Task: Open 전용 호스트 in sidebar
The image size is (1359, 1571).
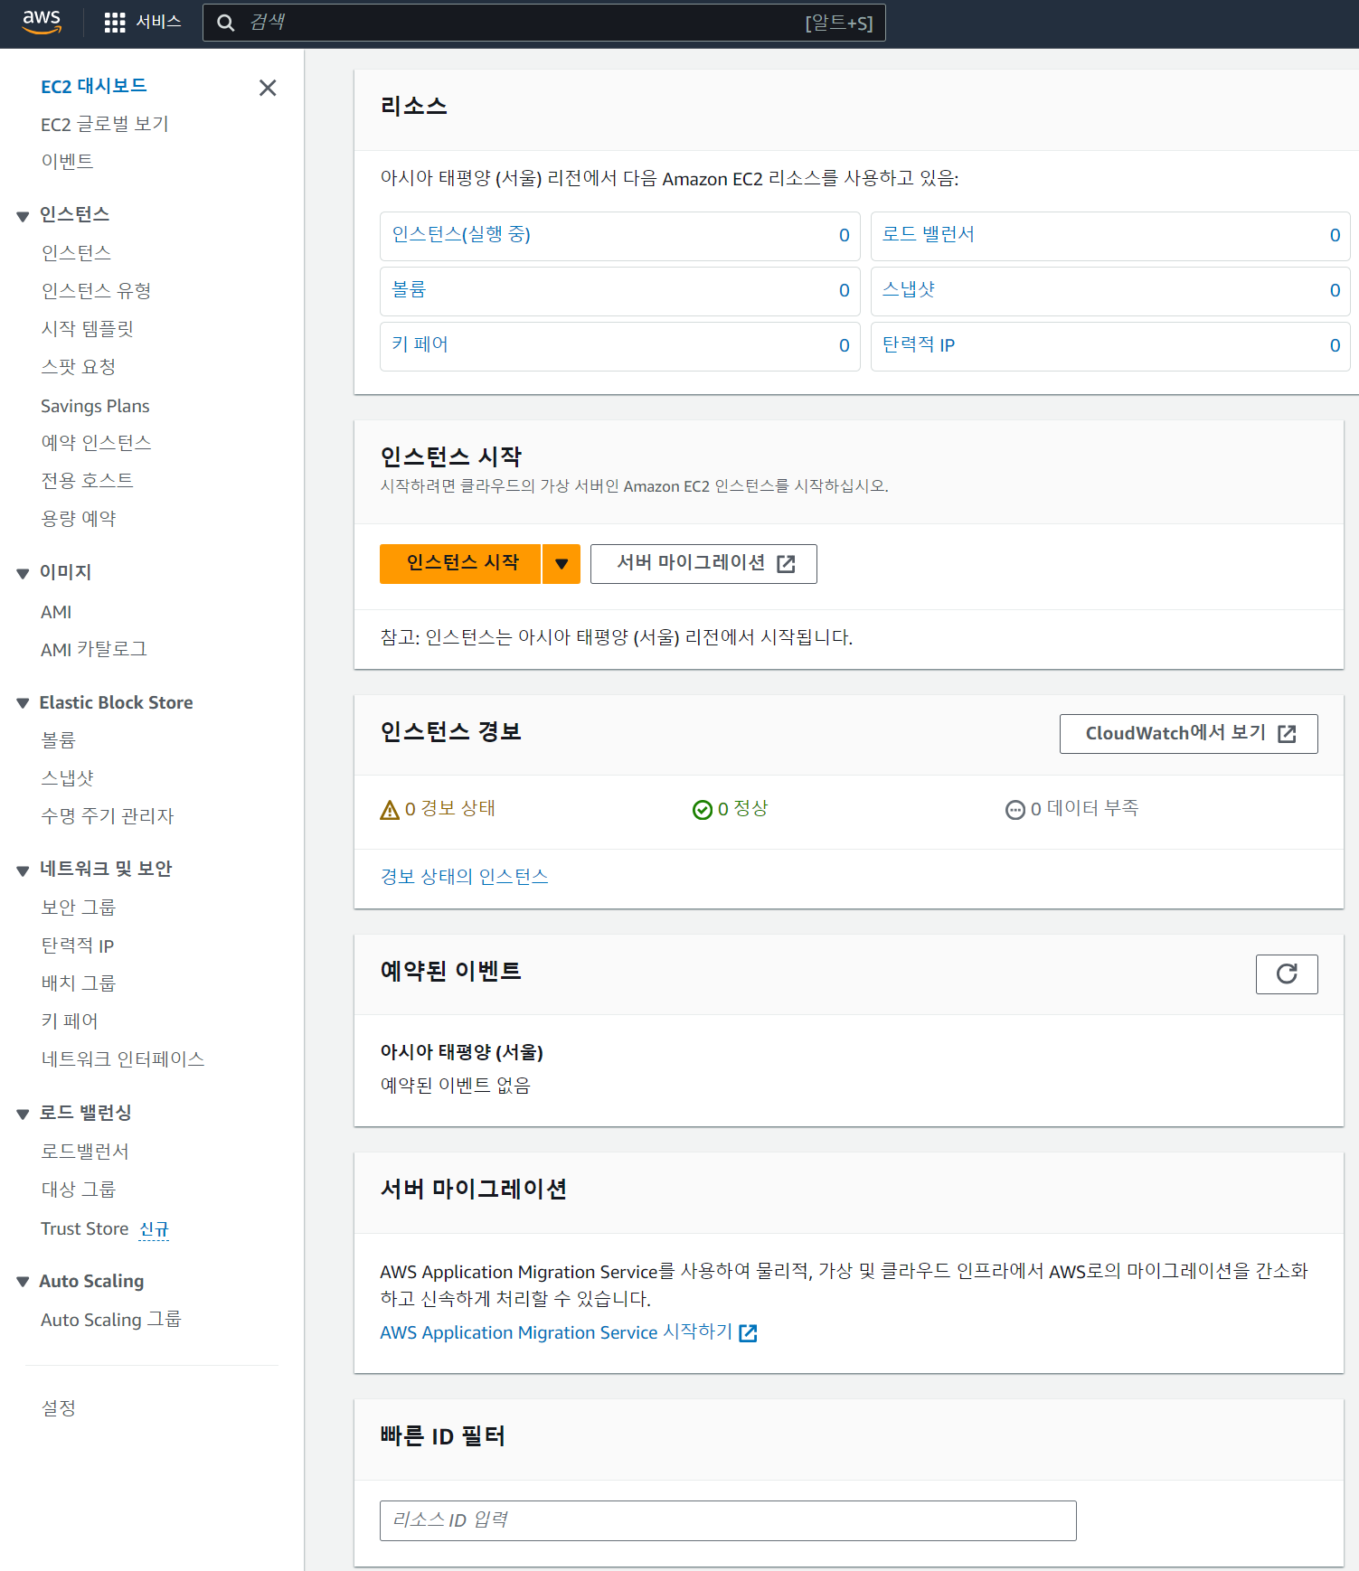Action: click(87, 480)
